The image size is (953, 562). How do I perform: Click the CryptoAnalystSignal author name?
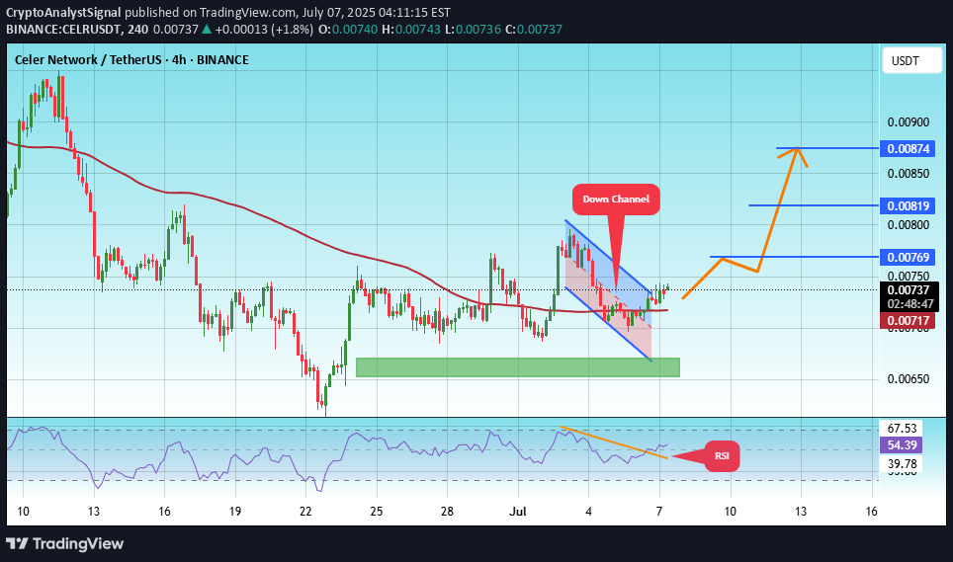[64, 12]
